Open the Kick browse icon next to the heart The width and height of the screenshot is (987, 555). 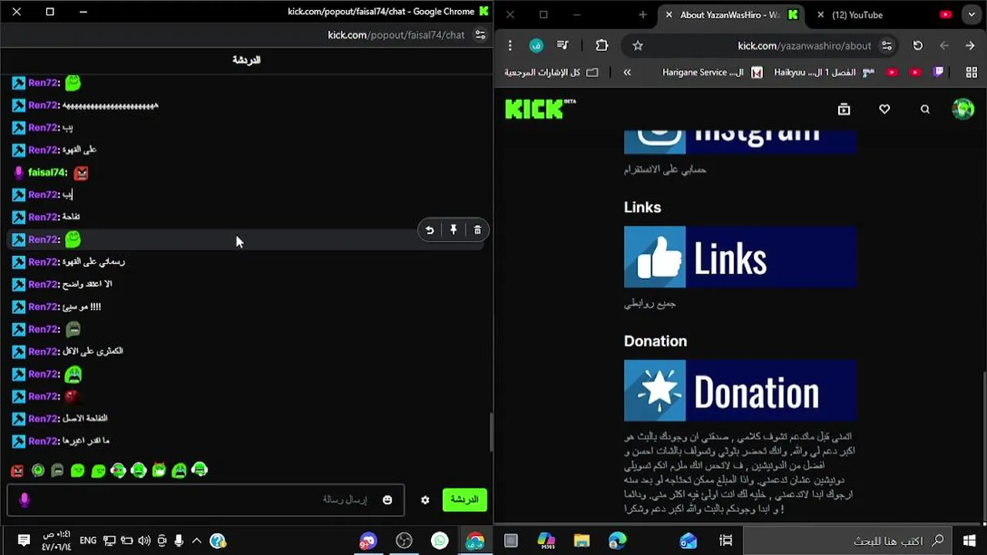coord(844,109)
